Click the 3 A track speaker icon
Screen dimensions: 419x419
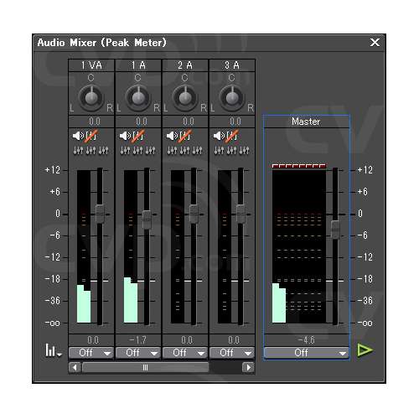point(219,136)
